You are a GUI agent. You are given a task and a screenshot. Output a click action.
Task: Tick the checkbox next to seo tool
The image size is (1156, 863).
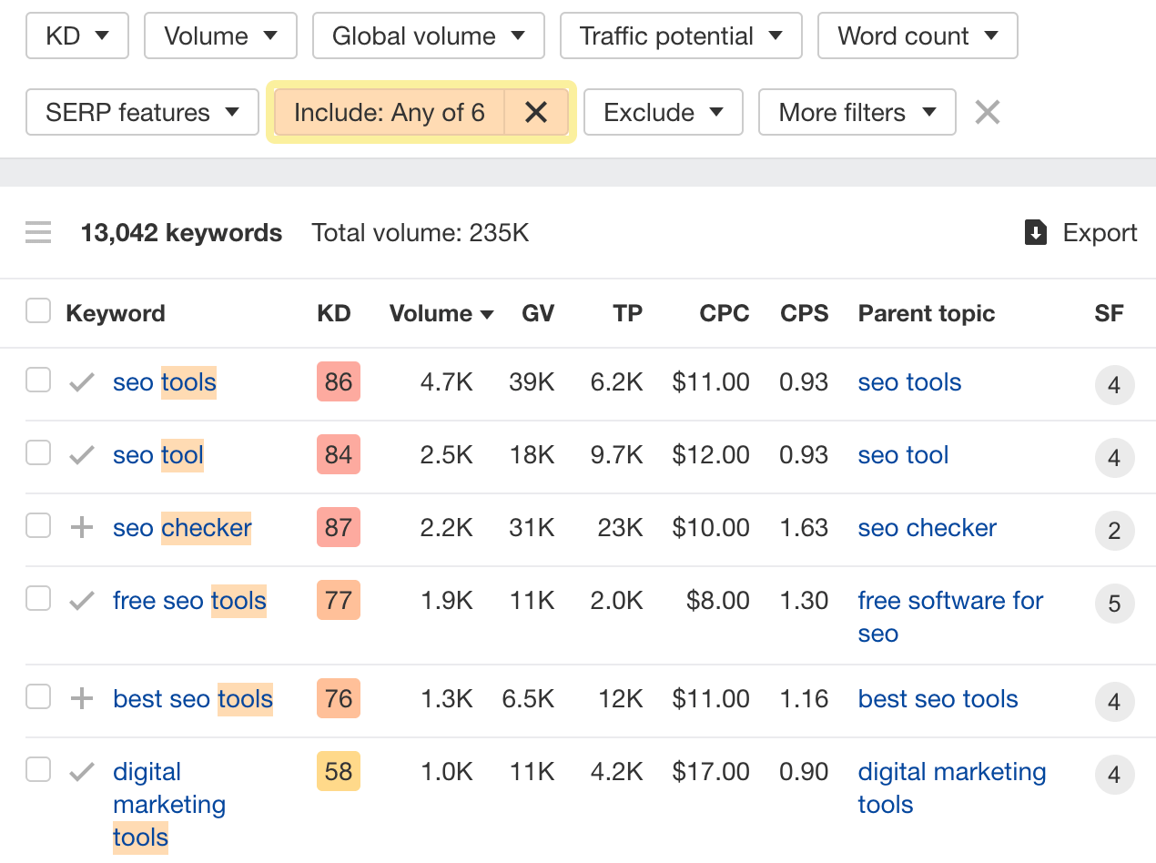(x=37, y=452)
